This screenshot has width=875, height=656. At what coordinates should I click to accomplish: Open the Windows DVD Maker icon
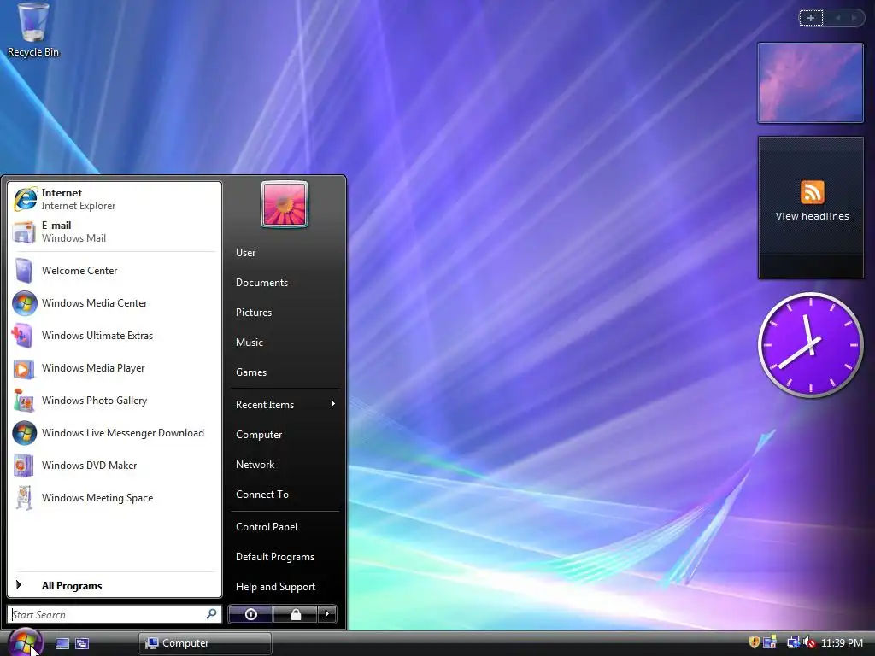click(24, 466)
